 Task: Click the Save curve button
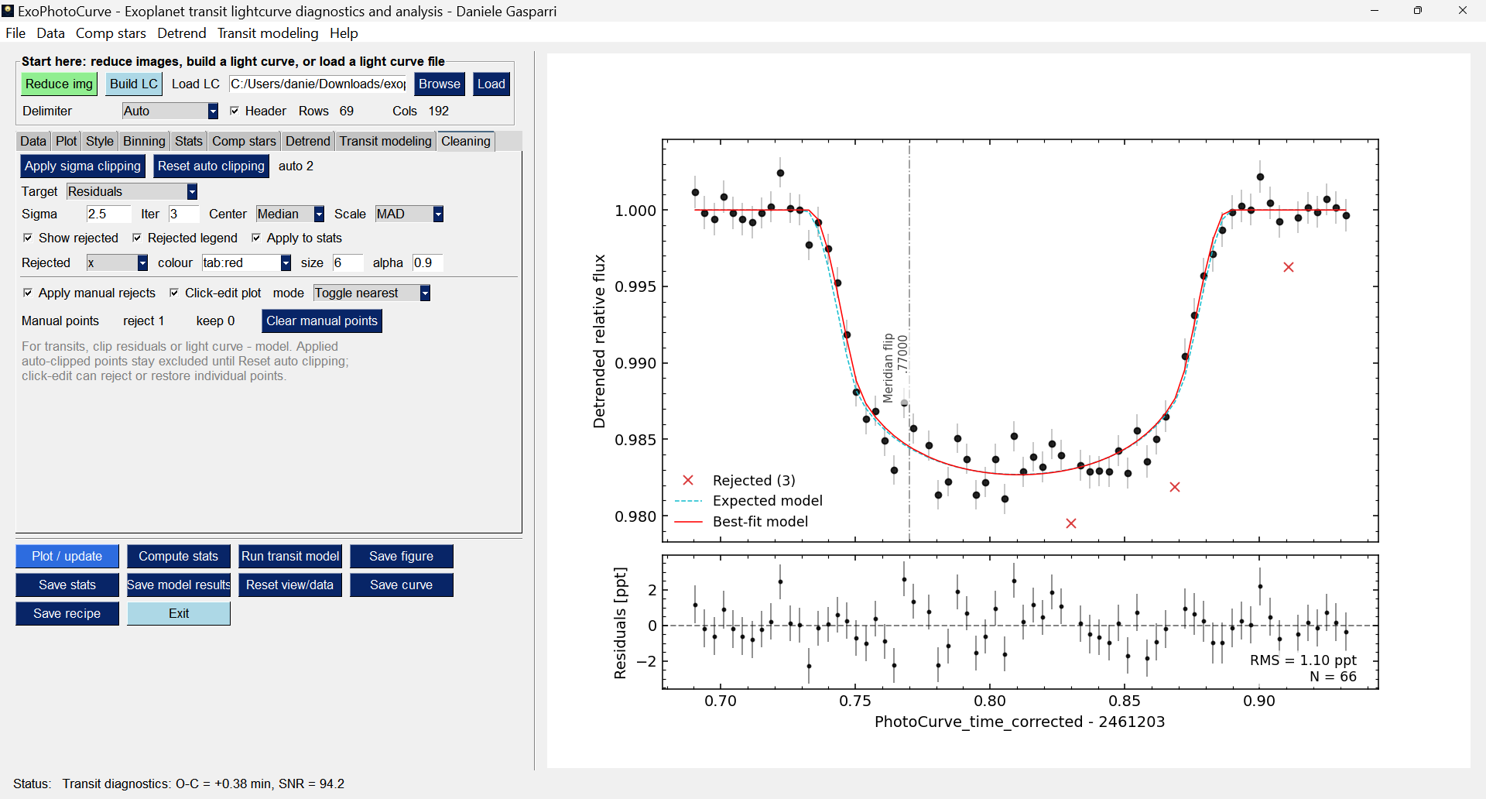pos(402,585)
